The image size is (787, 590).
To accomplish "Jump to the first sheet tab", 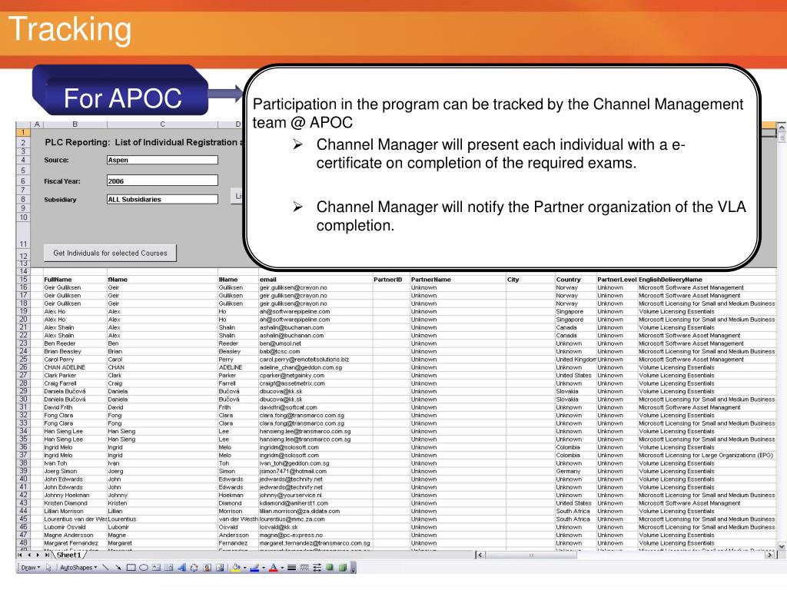I will point(20,555).
